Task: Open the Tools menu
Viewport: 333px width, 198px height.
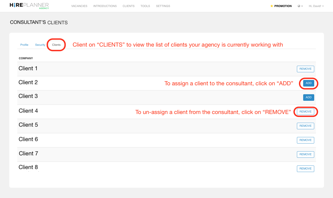Action: 145,6
